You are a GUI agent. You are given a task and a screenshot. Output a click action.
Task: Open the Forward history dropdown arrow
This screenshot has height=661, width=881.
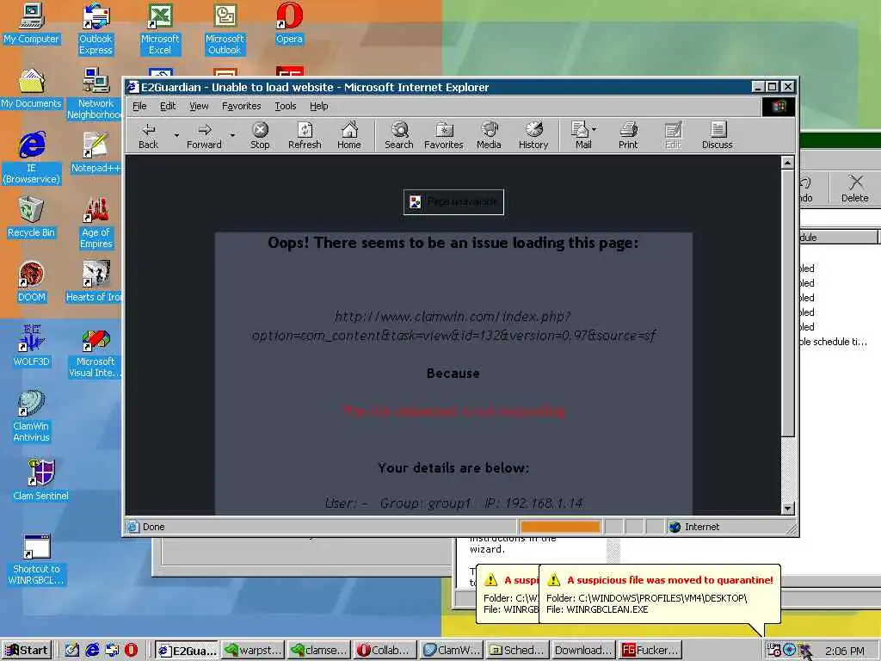pos(232,135)
